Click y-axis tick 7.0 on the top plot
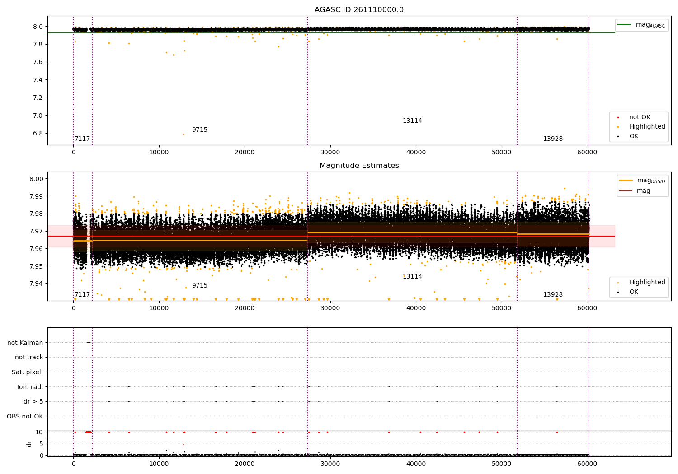Image resolution: width=678 pixels, height=474 pixels. click(x=38, y=116)
